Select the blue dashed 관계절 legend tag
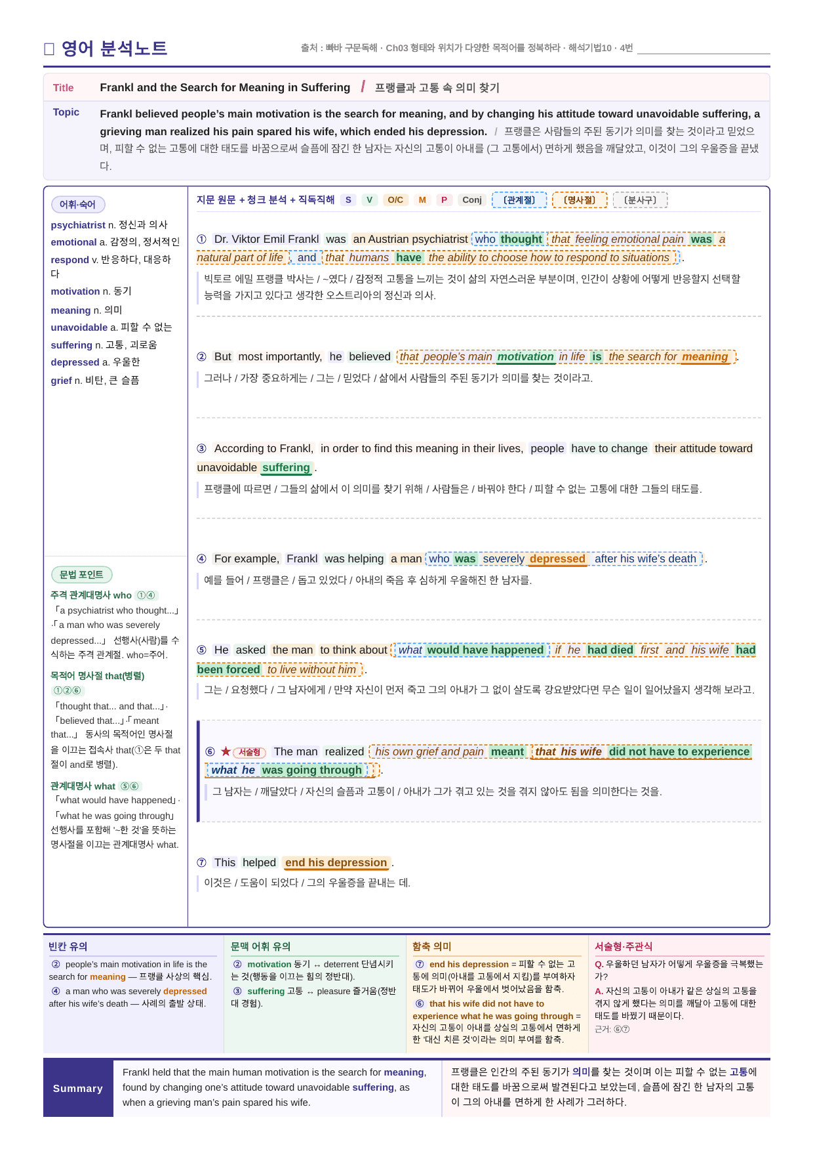This screenshot has height=1151, width=813. [x=519, y=200]
